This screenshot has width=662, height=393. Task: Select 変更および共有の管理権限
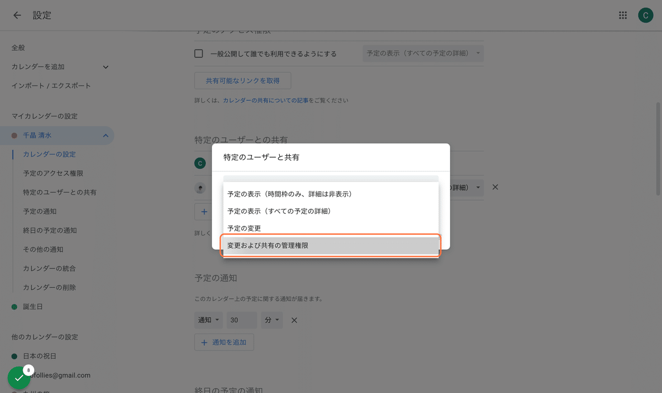coord(331,246)
